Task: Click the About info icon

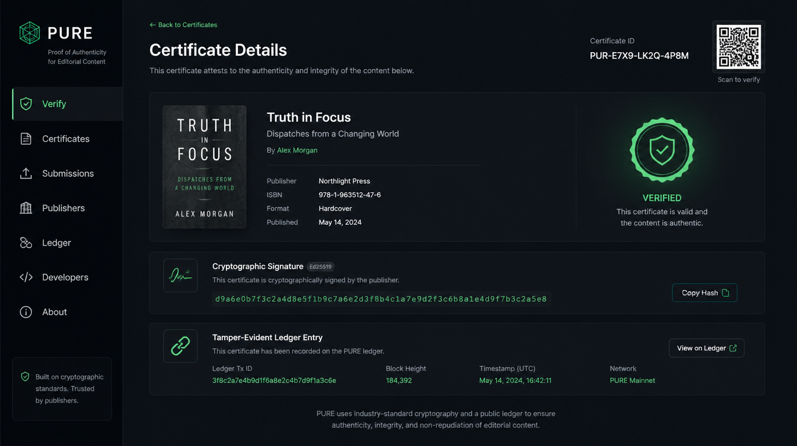Action: point(26,312)
